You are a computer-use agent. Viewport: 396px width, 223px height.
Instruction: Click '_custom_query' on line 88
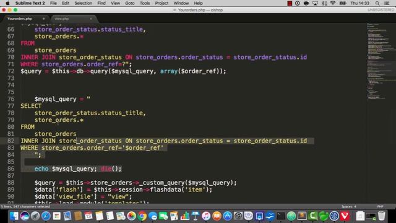[x=161, y=183]
